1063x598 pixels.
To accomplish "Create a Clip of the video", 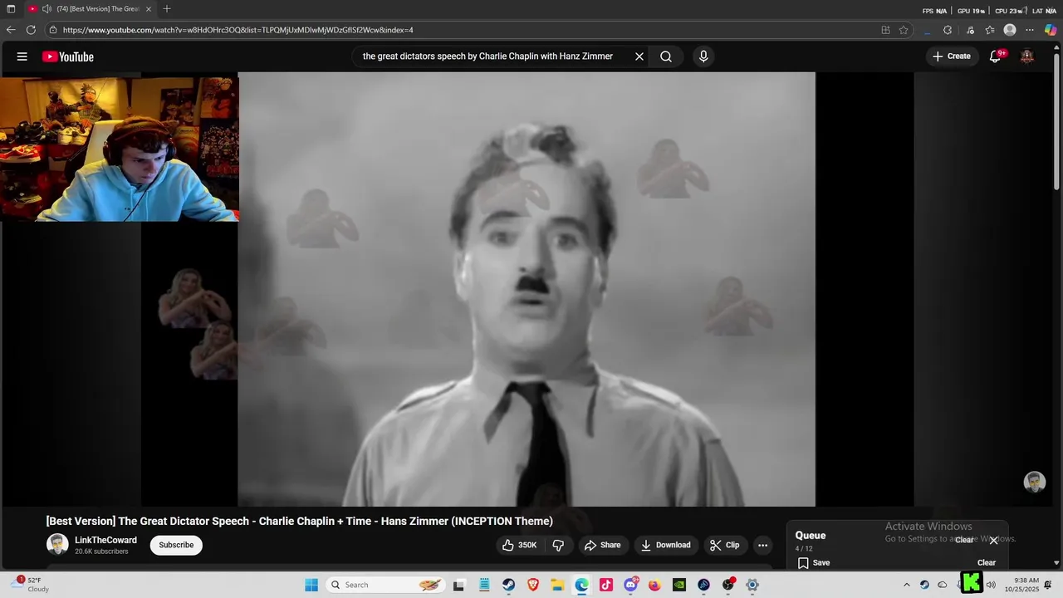I will (724, 545).
